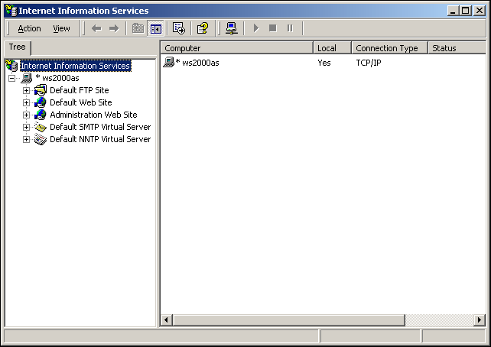Expand Administration Web Site node

click(26, 115)
